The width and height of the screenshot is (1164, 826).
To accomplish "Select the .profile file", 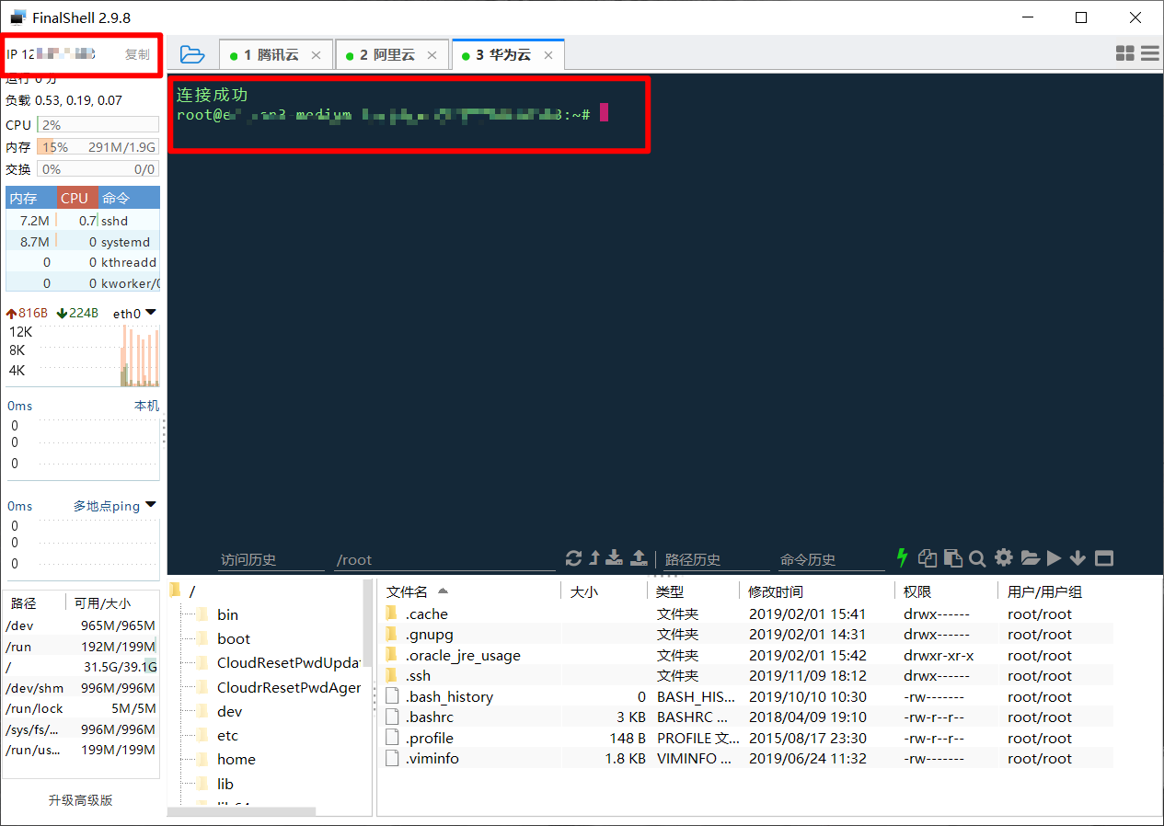I will click(x=745, y=738).
